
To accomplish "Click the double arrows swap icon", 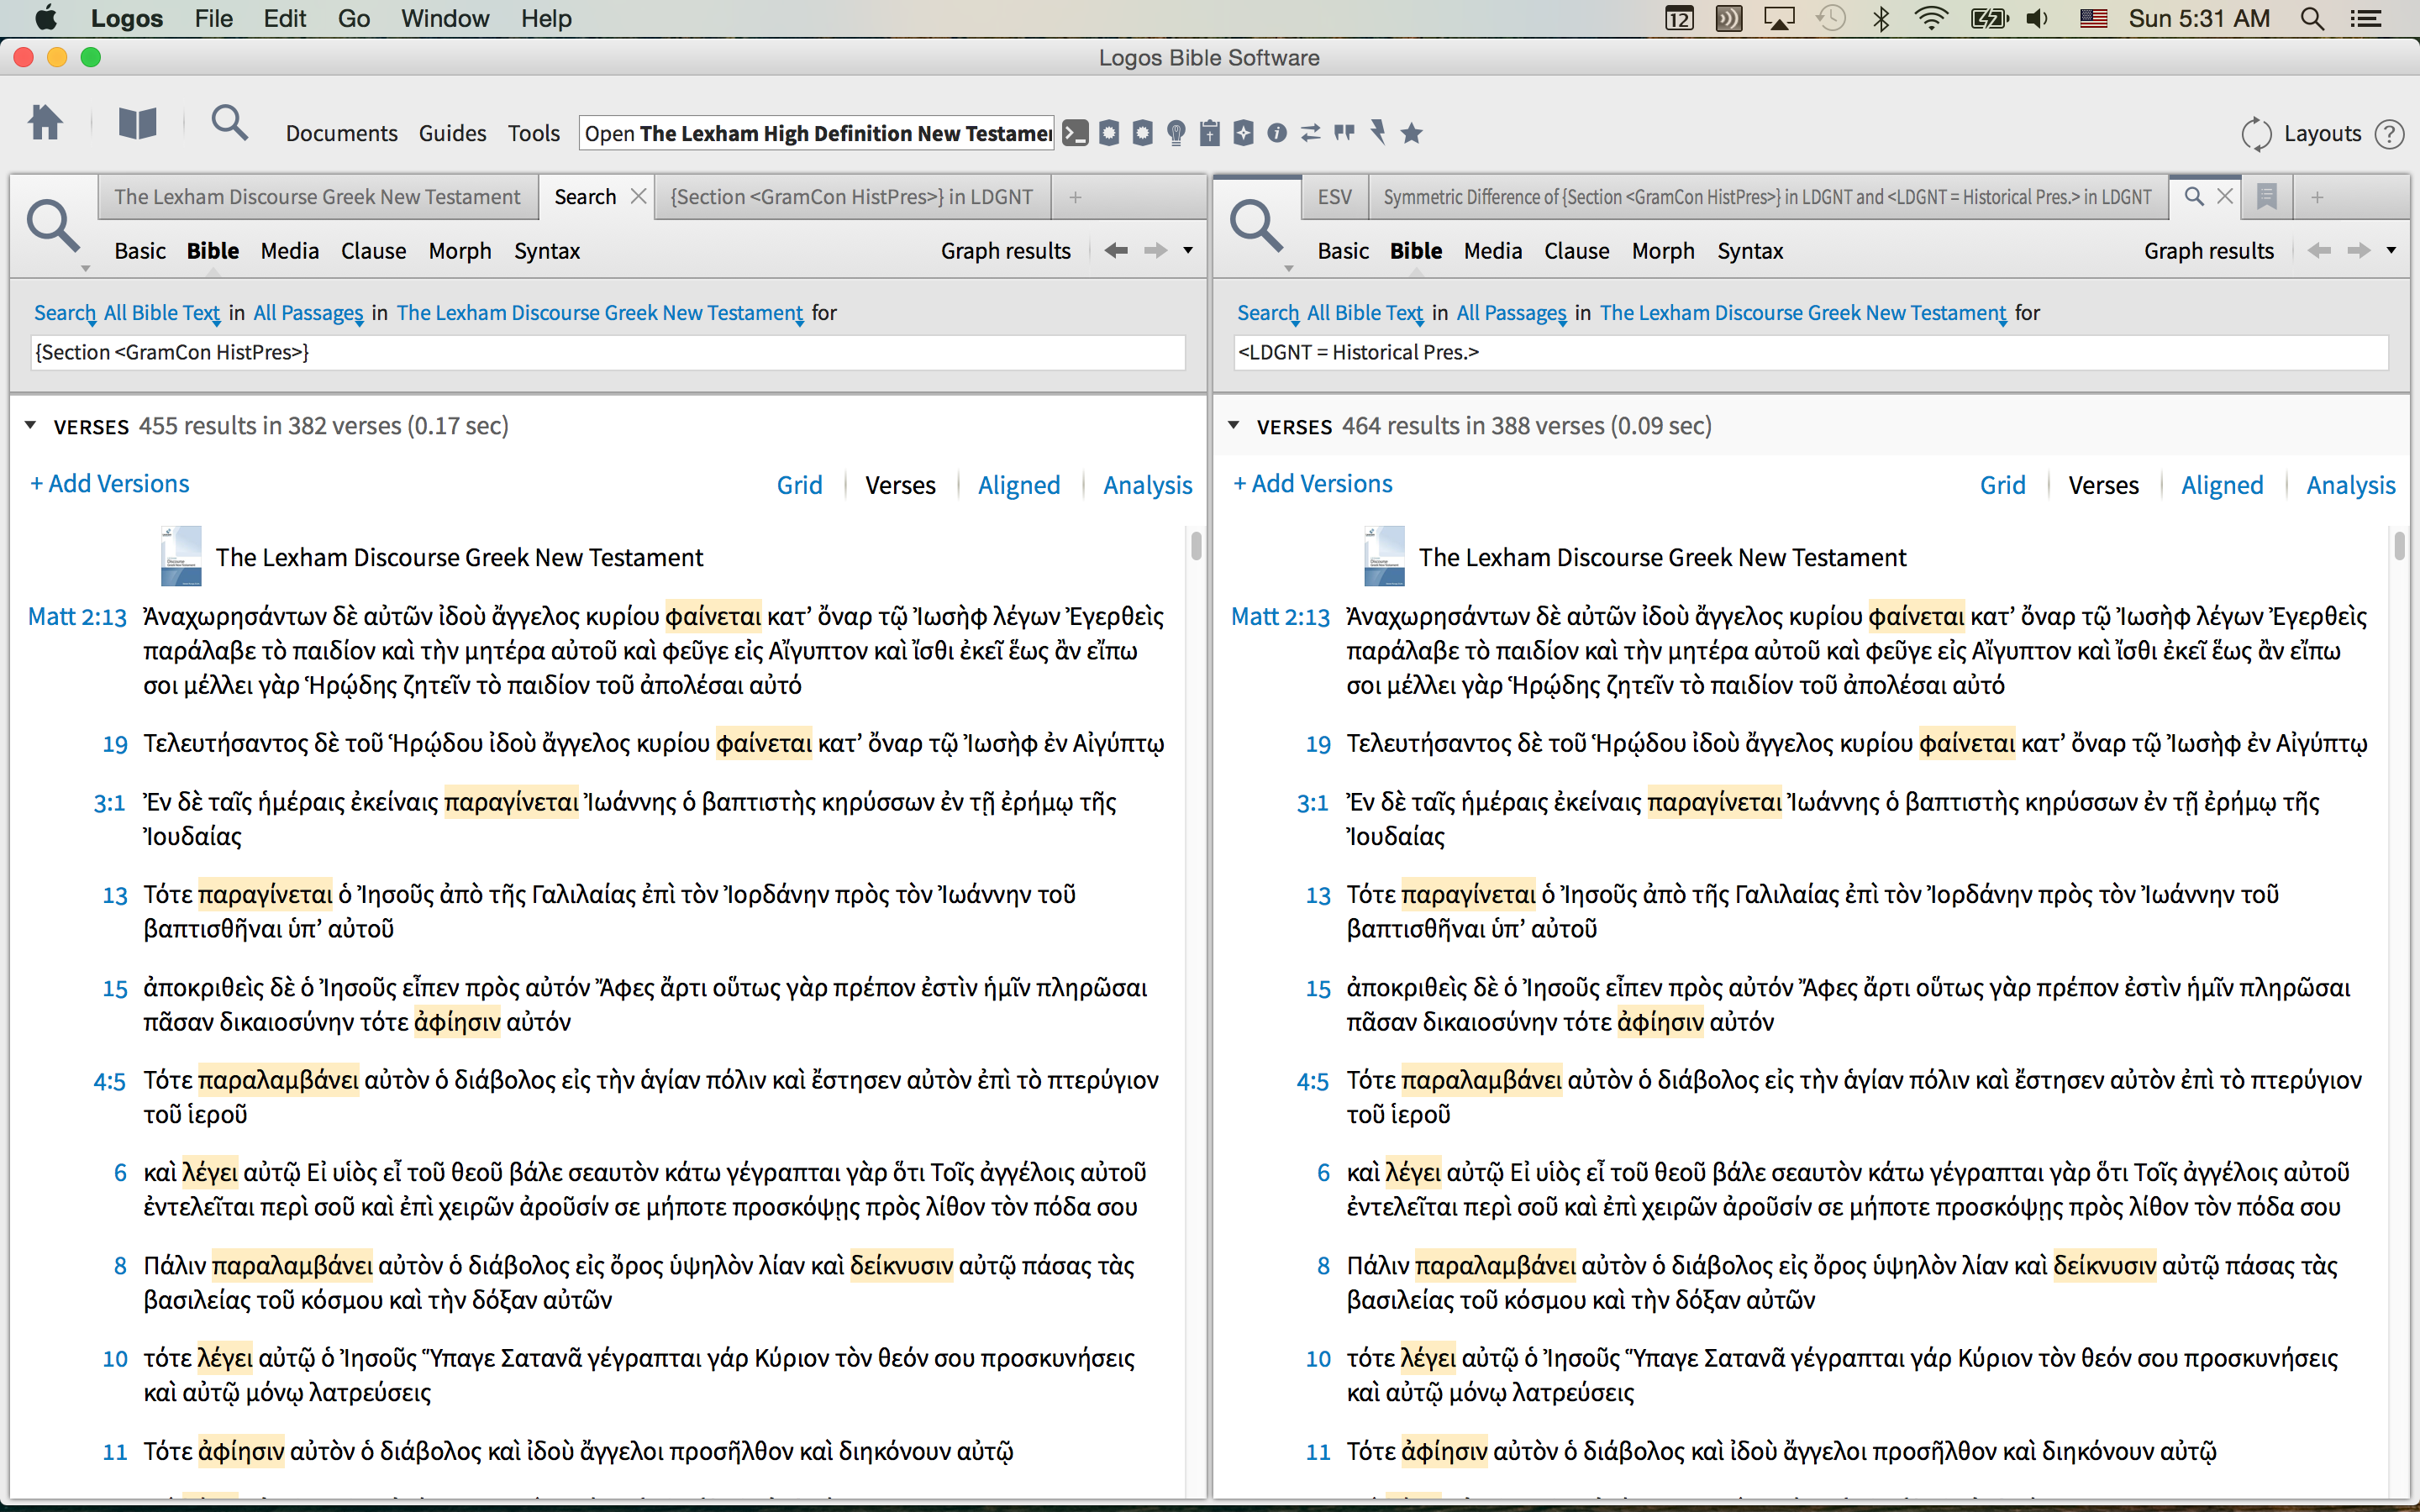I will pos(1310,133).
